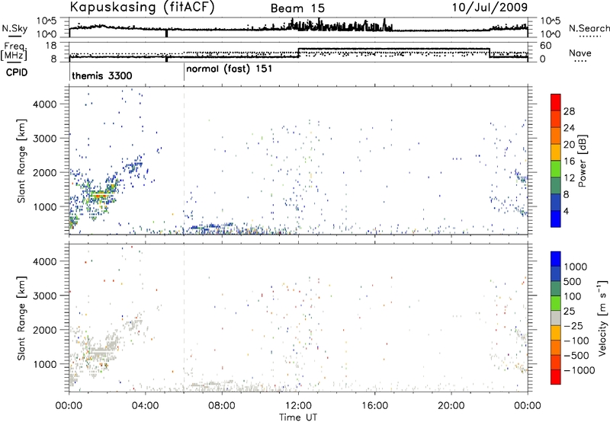Screen dimensions: 610x422
Task: Click the '-1000' velocity colorbar value
Action: click(579, 370)
